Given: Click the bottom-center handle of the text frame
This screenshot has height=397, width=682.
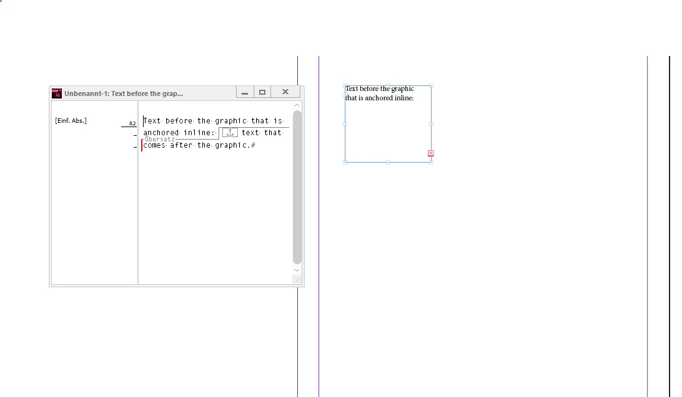Looking at the screenshot, I should point(388,162).
